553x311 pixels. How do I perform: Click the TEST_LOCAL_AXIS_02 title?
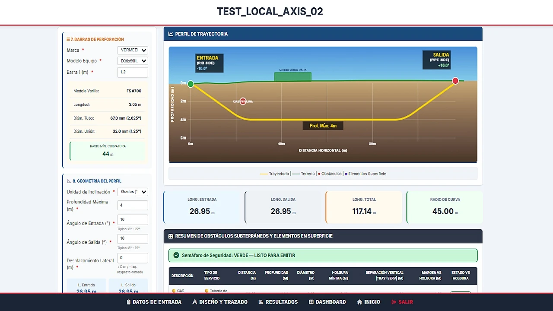pyautogui.click(x=270, y=12)
